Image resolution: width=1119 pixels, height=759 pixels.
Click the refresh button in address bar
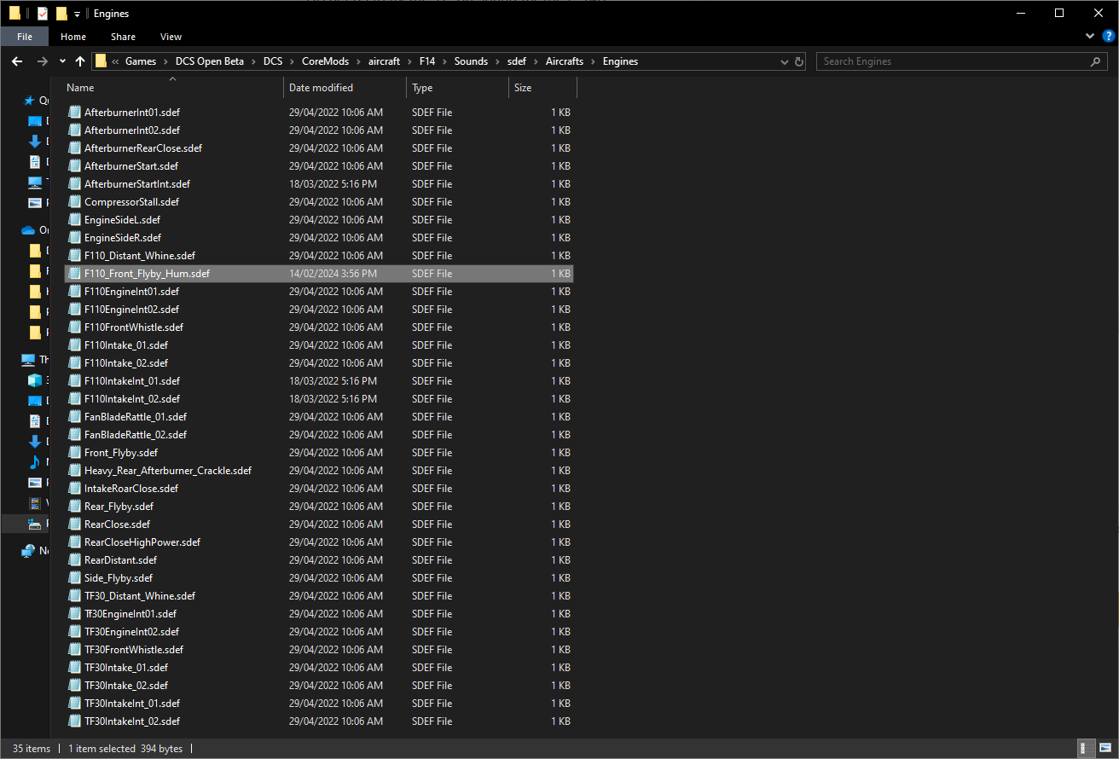tap(799, 61)
